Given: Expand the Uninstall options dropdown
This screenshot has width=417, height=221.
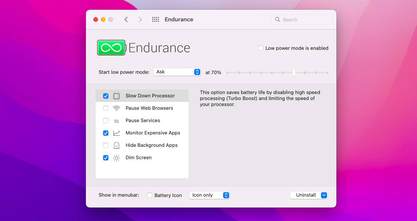Looking at the screenshot, I should coord(323,195).
